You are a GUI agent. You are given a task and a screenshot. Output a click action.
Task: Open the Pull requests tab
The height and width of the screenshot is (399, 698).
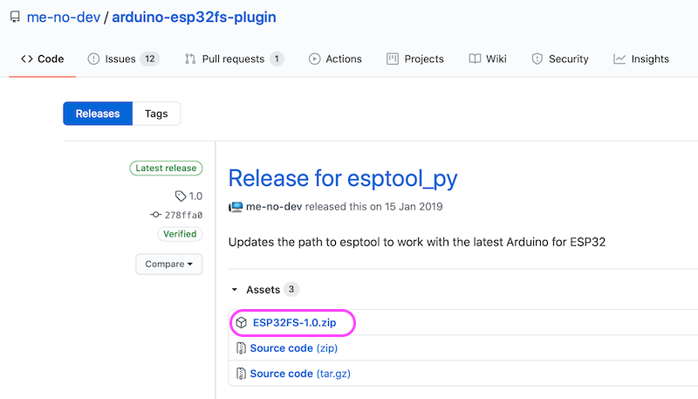coord(234,58)
